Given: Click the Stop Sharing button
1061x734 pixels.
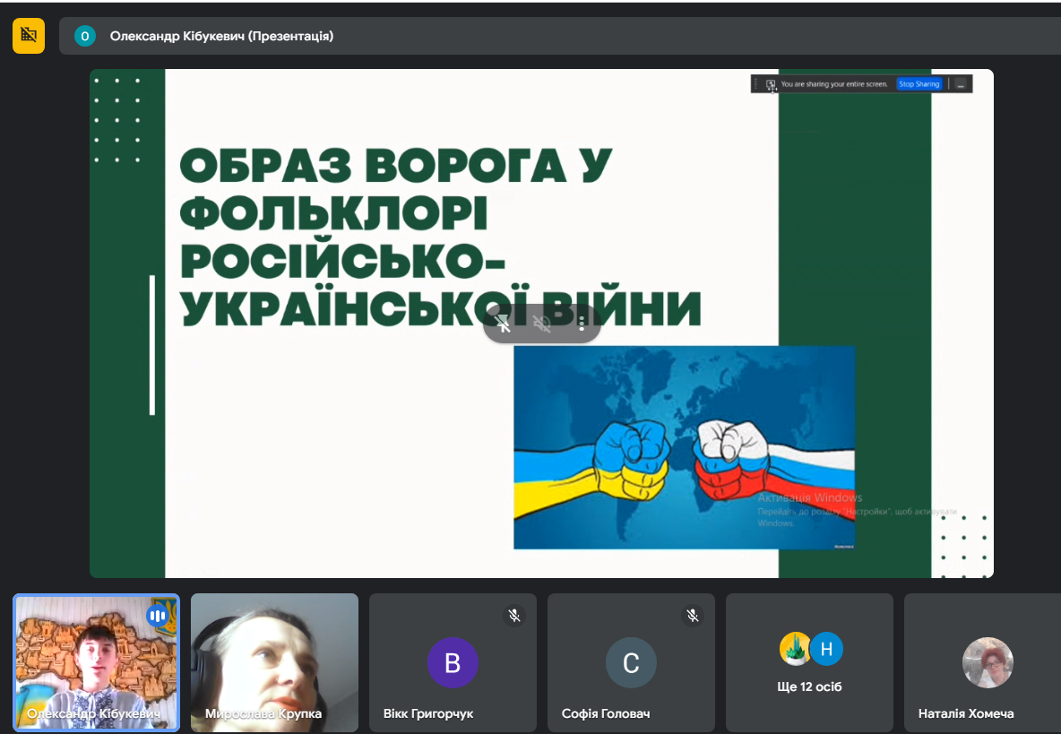Looking at the screenshot, I should (919, 84).
